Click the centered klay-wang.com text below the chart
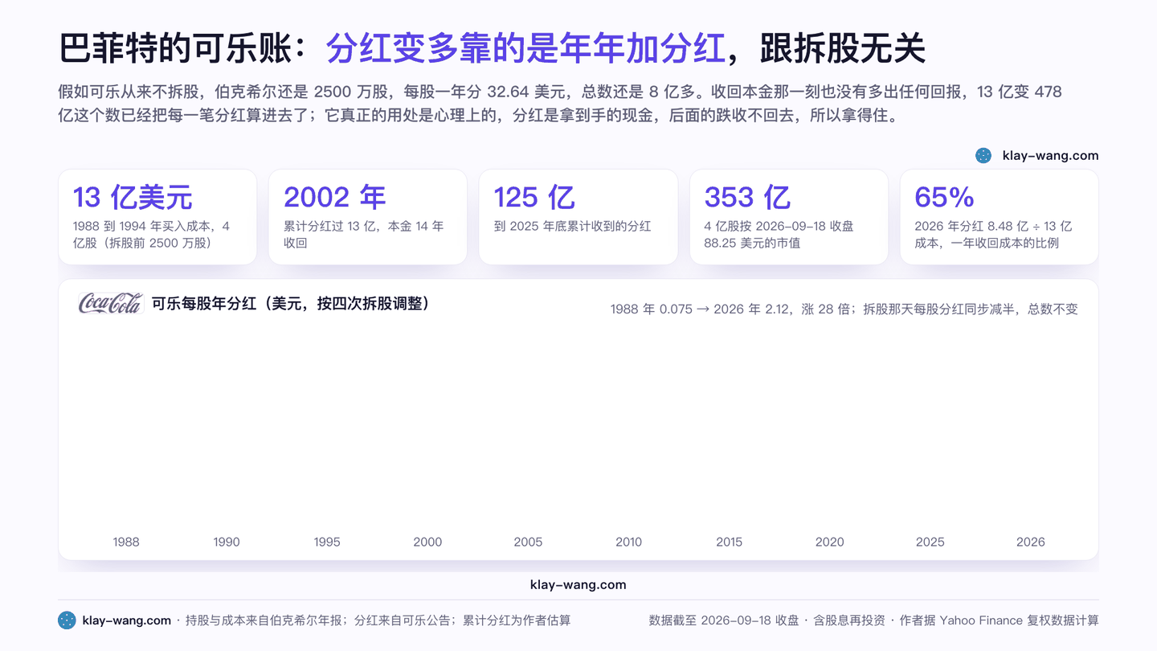Screen dimensions: 1157x651 pyautogui.click(x=578, y=585)
